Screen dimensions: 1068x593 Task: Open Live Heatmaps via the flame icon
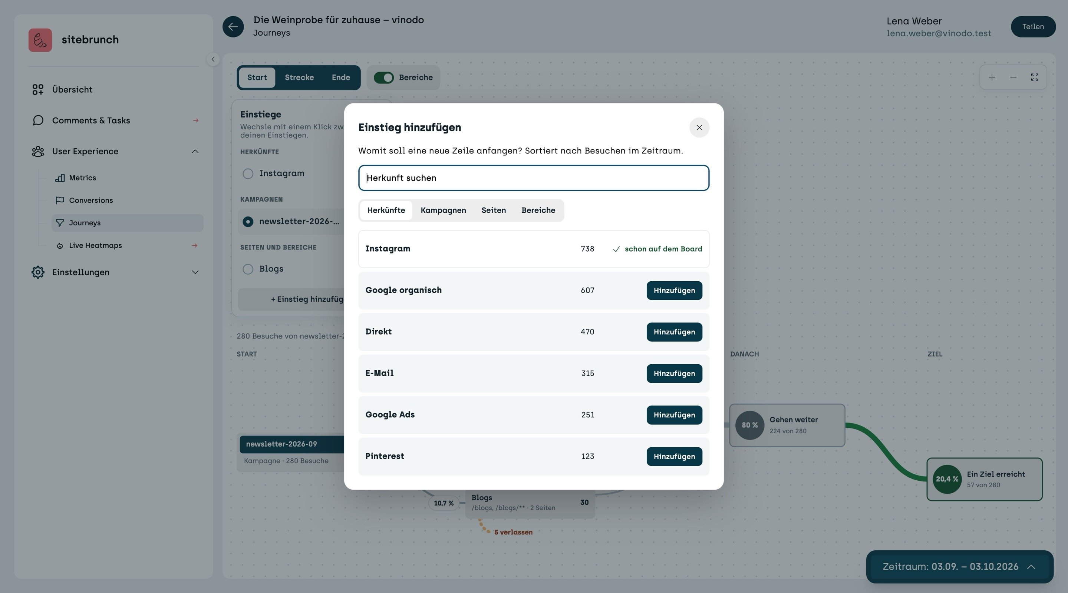[x=60, y=246]
